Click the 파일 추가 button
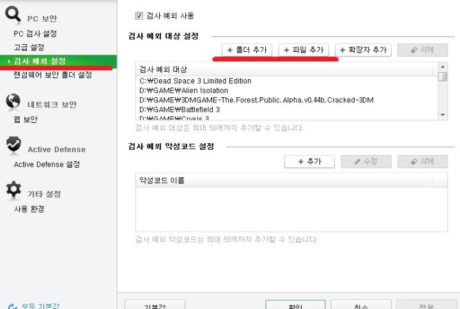This screenshot has width=460, height=309. point(303,50)
